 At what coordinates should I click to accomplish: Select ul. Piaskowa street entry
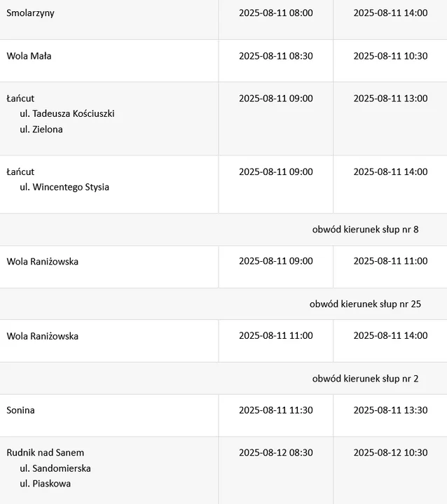coord(46,484)
